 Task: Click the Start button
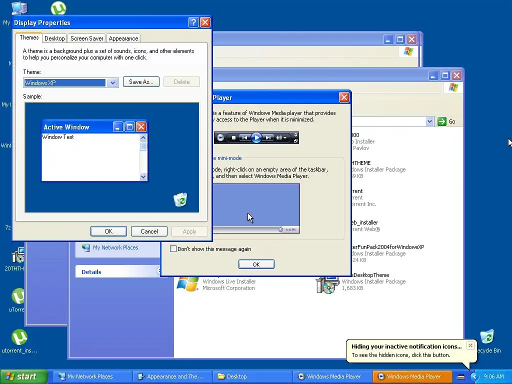(x=23, y=376)
